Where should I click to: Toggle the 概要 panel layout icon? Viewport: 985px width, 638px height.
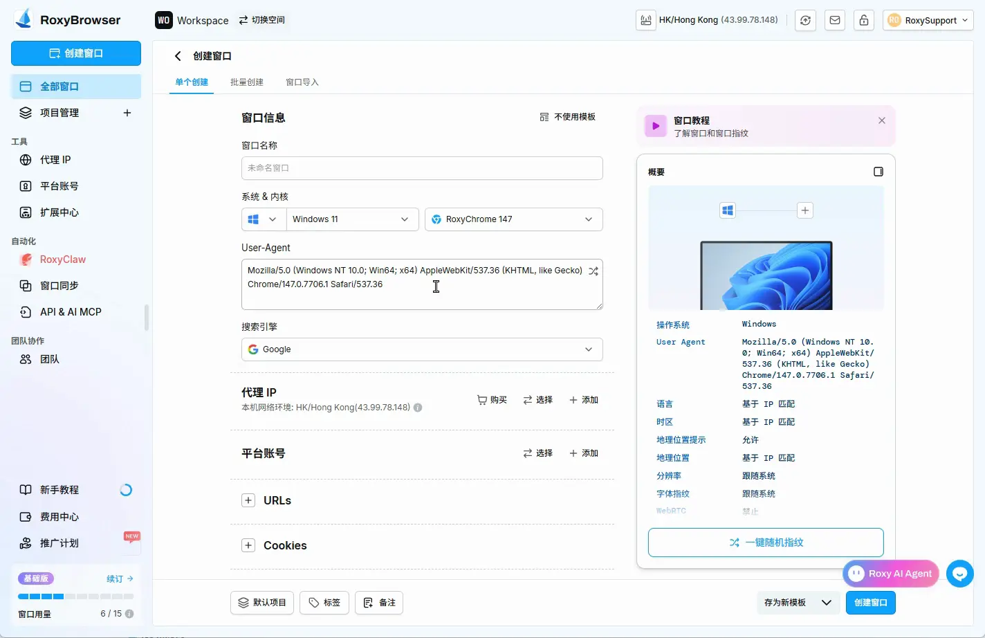[x=878, y=172]
